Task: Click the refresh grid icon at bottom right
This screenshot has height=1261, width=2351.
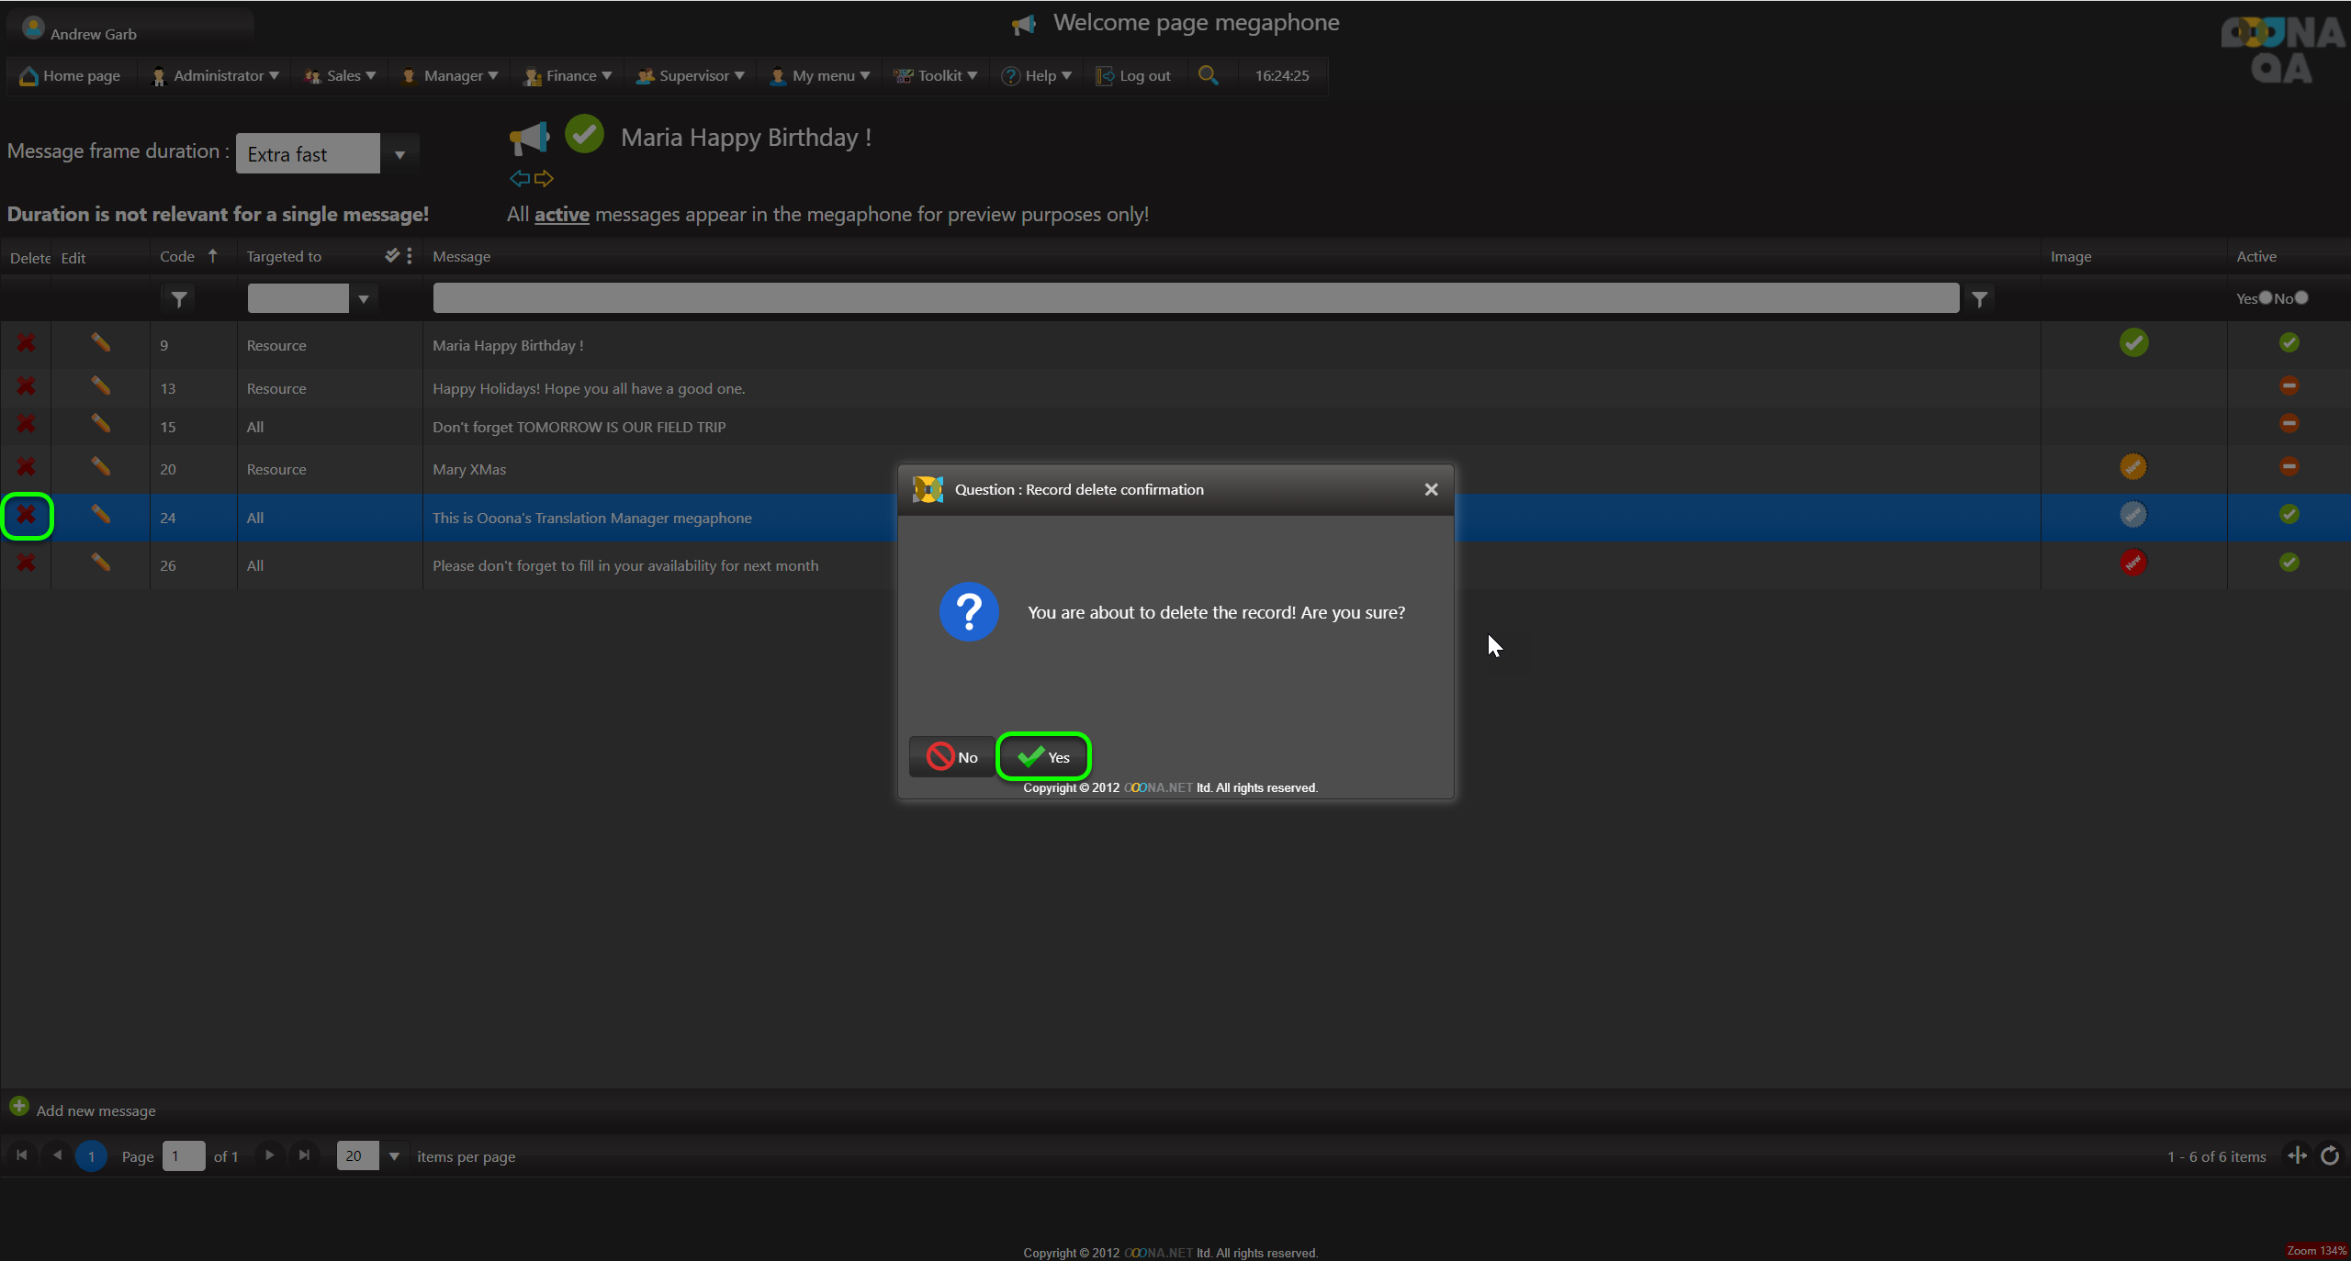Action: click(x=2330, y=1155)
